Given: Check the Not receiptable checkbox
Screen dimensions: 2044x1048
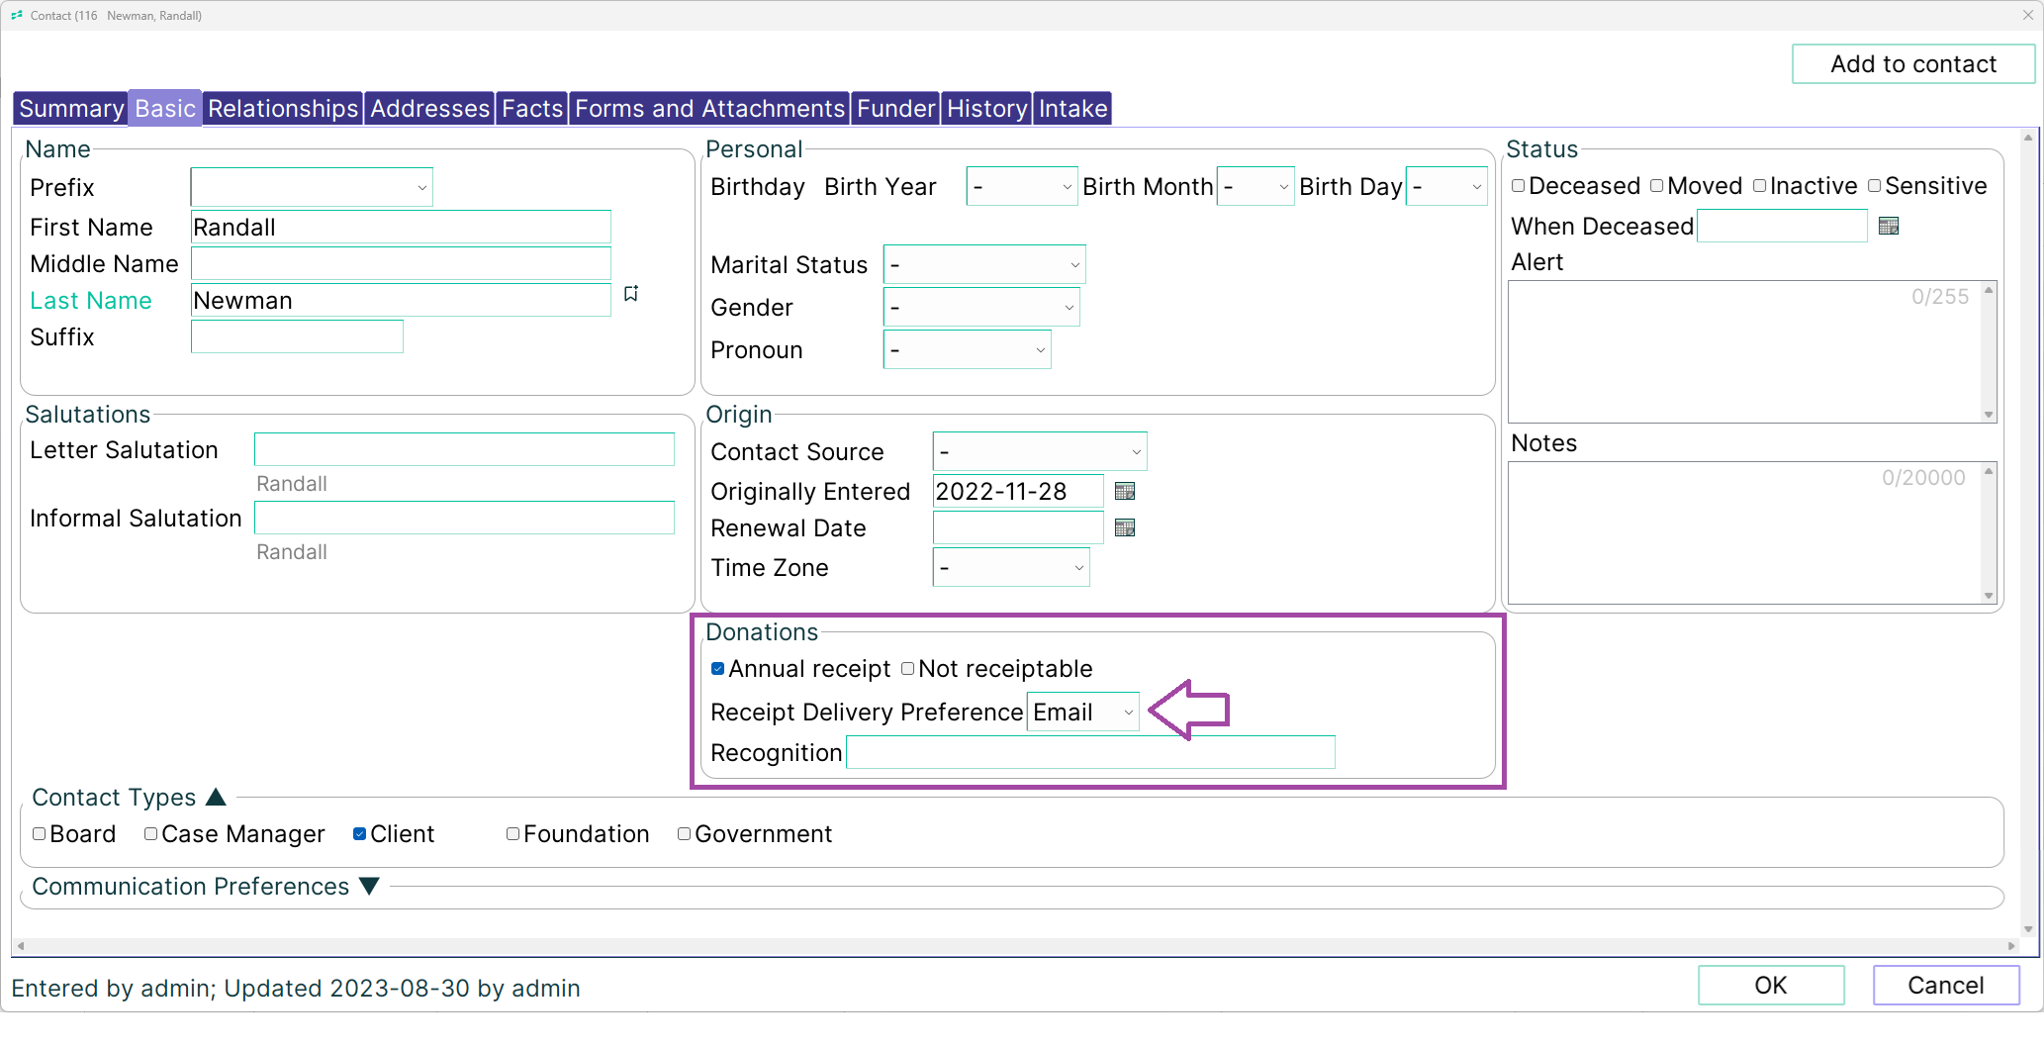Looking at the screenshot, I should (907, 669).
